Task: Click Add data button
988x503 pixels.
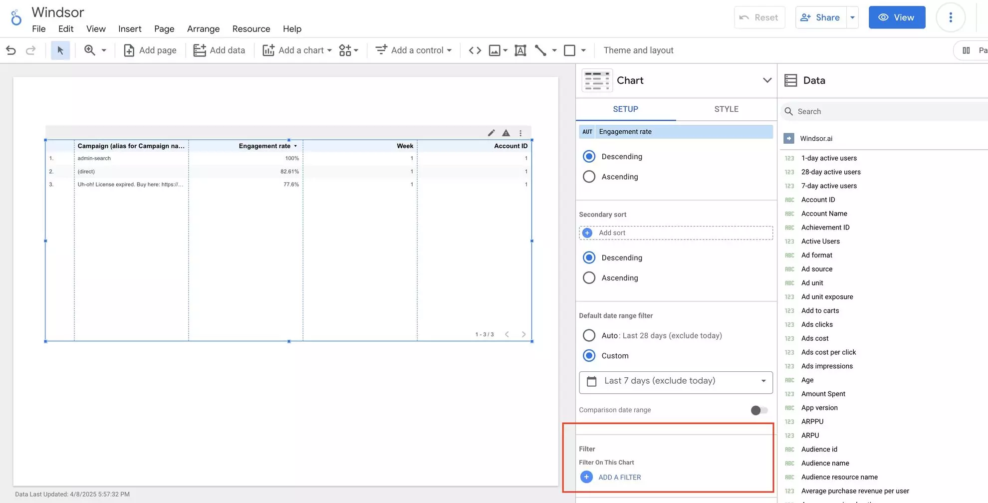Action: (x=219, y=50)
